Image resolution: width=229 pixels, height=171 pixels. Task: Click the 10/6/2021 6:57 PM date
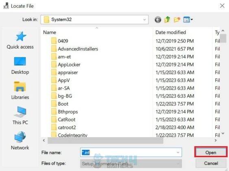point(174,49)
